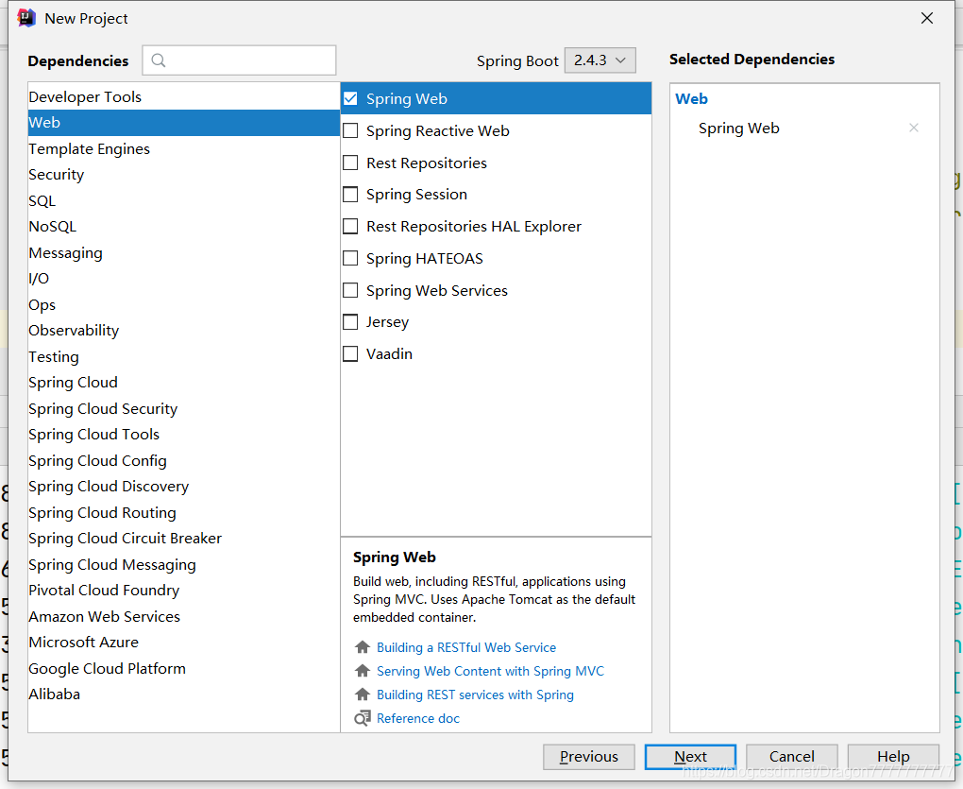Enable Rest Repositories HAL Explorer
The height and width of the screenshot is (789, 963).
click(350, 226)
